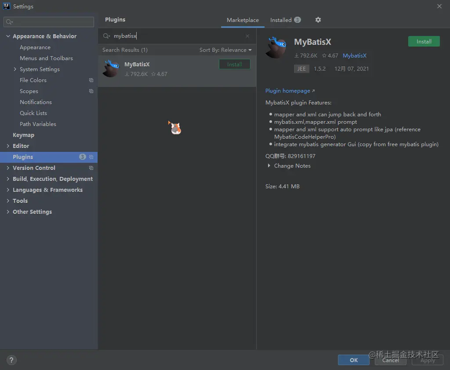Install MyBatisX from search result row

pyautogui.click(x=235, y=64)
